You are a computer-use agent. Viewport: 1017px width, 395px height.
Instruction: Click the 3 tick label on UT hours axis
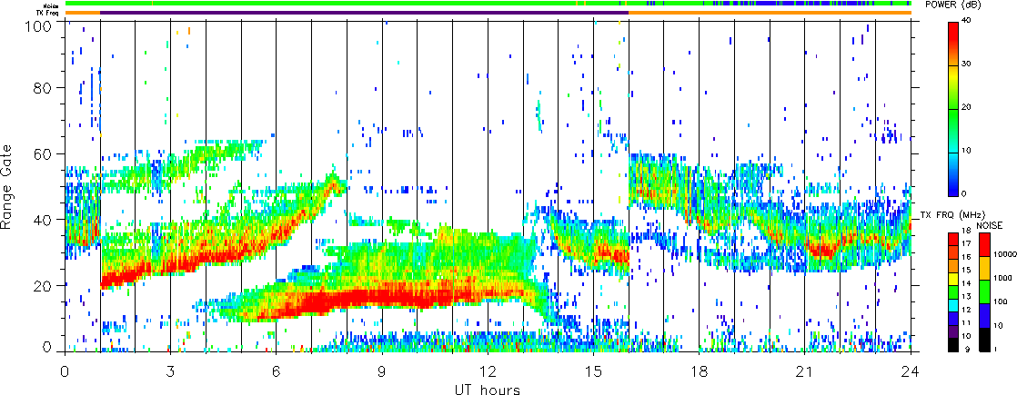(x=171, y=372)
